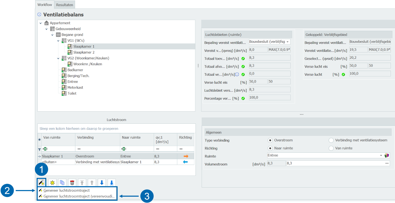
Task: Choose the first Genereer luchtstroomtraject menu entry
Action: click(x=66, y=190)
